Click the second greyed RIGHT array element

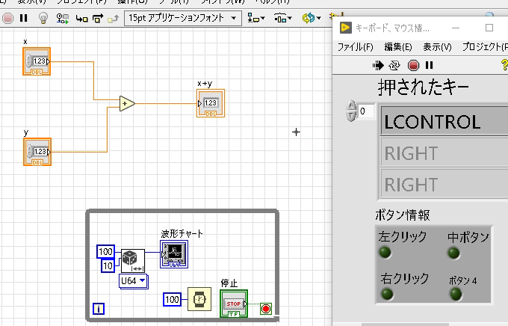(444, 184)
